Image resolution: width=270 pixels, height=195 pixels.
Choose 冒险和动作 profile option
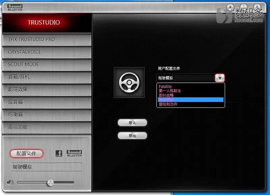coord(191,104)
